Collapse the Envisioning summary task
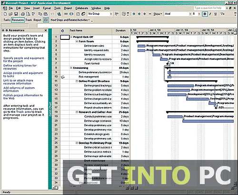 click(x=71, y=68)
